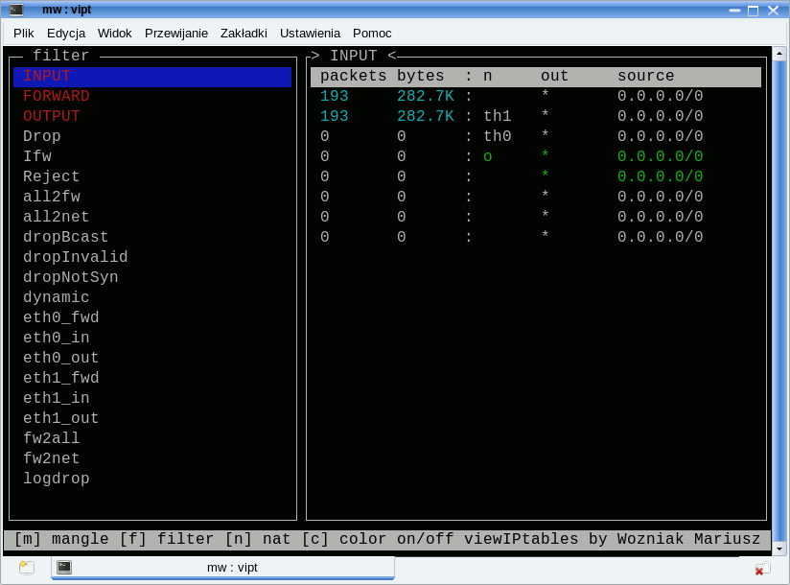Click the close tab icon at bottom right
The height and width of the screenshot is (585, 790).
(761, 568)
